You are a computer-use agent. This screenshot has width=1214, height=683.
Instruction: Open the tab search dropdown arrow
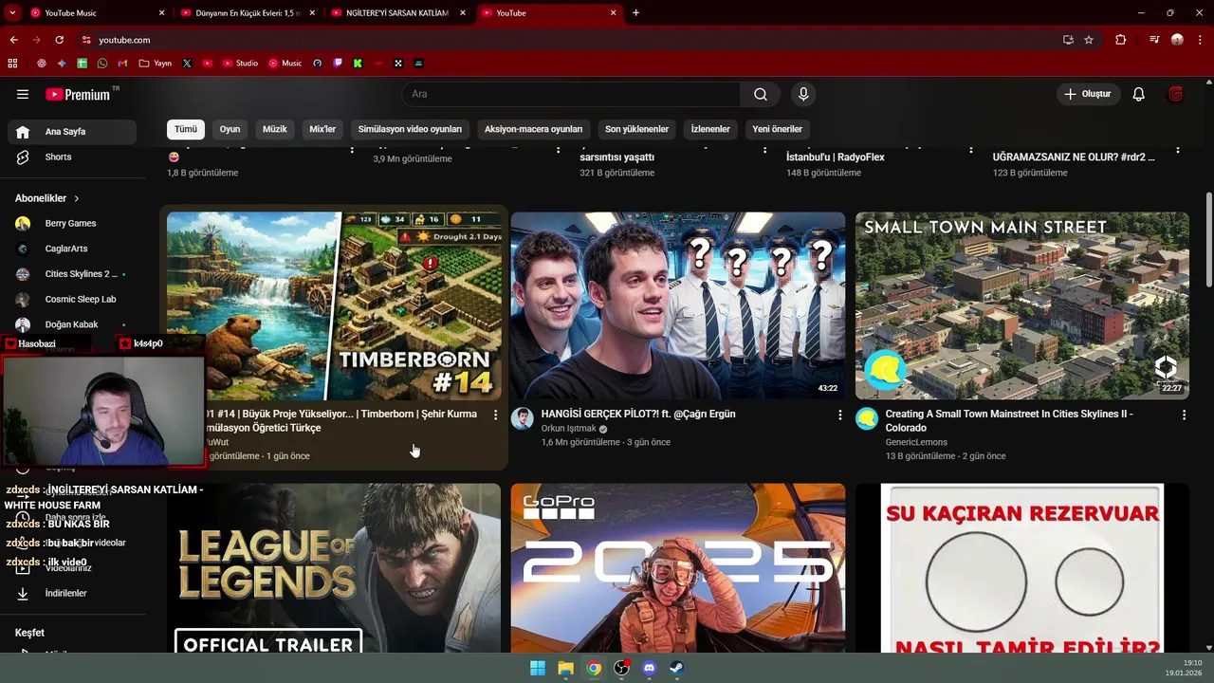point(12,13)
